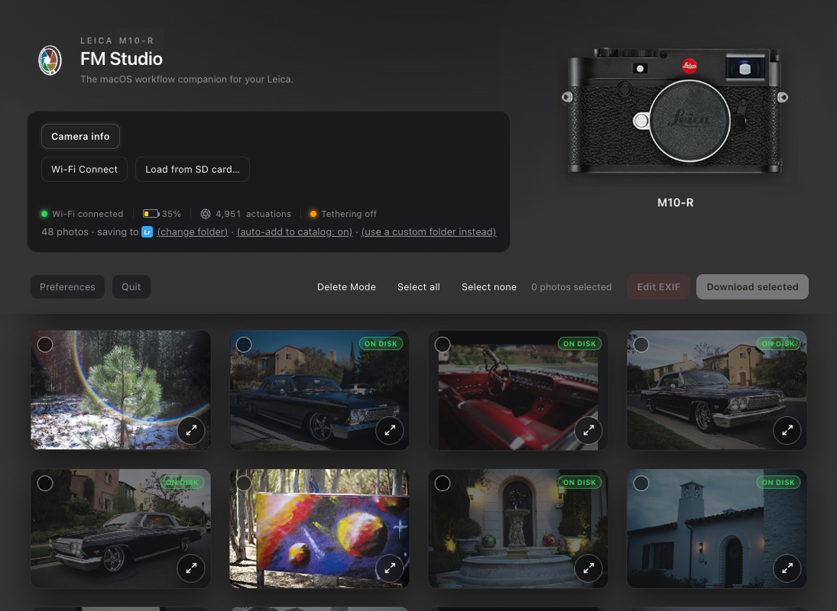Click the Quit button
837x611 pixels.
click(131, 287)
